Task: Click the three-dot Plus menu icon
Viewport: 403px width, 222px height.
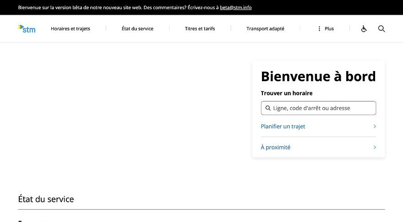Action: pyautogui.click(x=319, y=28)
